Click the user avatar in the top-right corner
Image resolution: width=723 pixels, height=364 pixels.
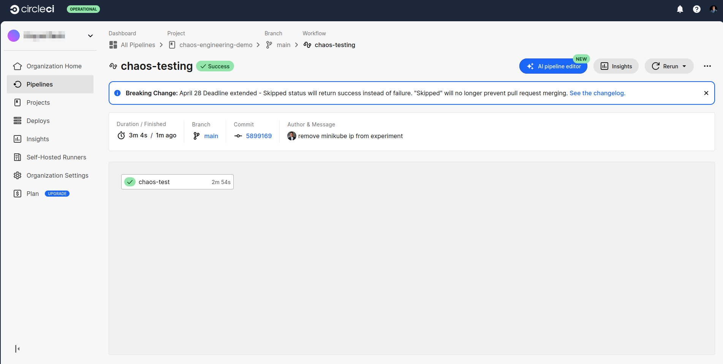pos(714,9)
